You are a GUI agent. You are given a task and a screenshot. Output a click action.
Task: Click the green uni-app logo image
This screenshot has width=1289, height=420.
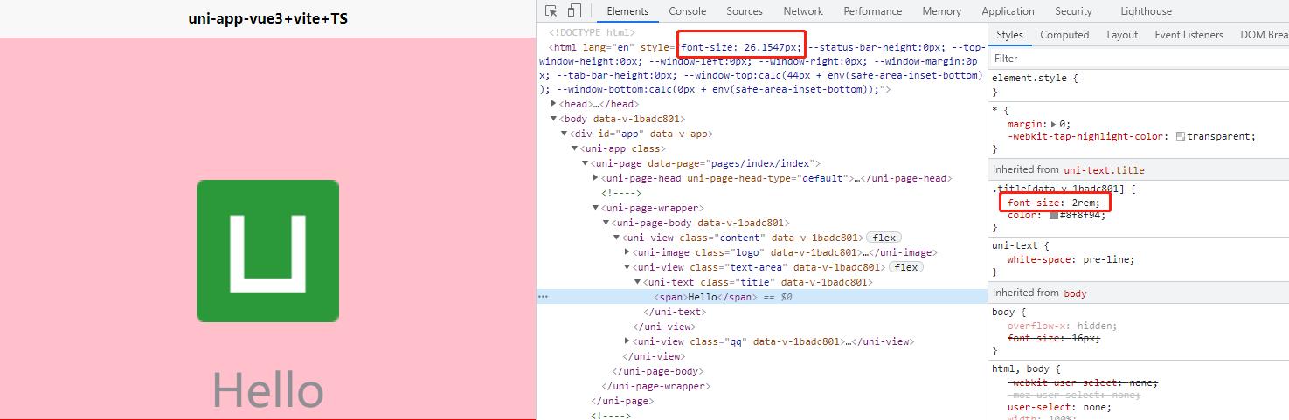click(267, 251)
